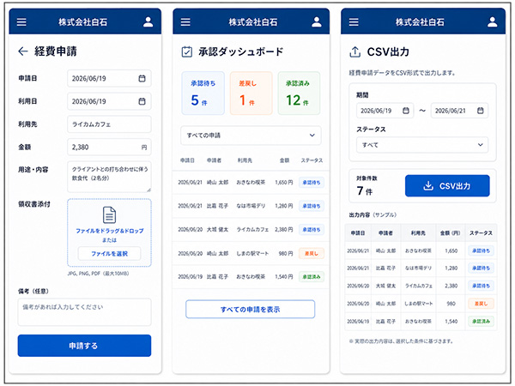Click ステータス column header in dashboard list
This screenshot has height=386, width=515.
tap(312, 160)
